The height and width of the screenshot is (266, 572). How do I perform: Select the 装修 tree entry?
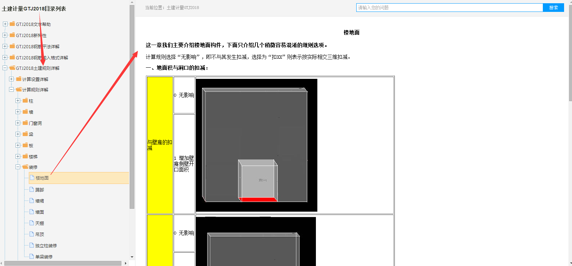33,167
